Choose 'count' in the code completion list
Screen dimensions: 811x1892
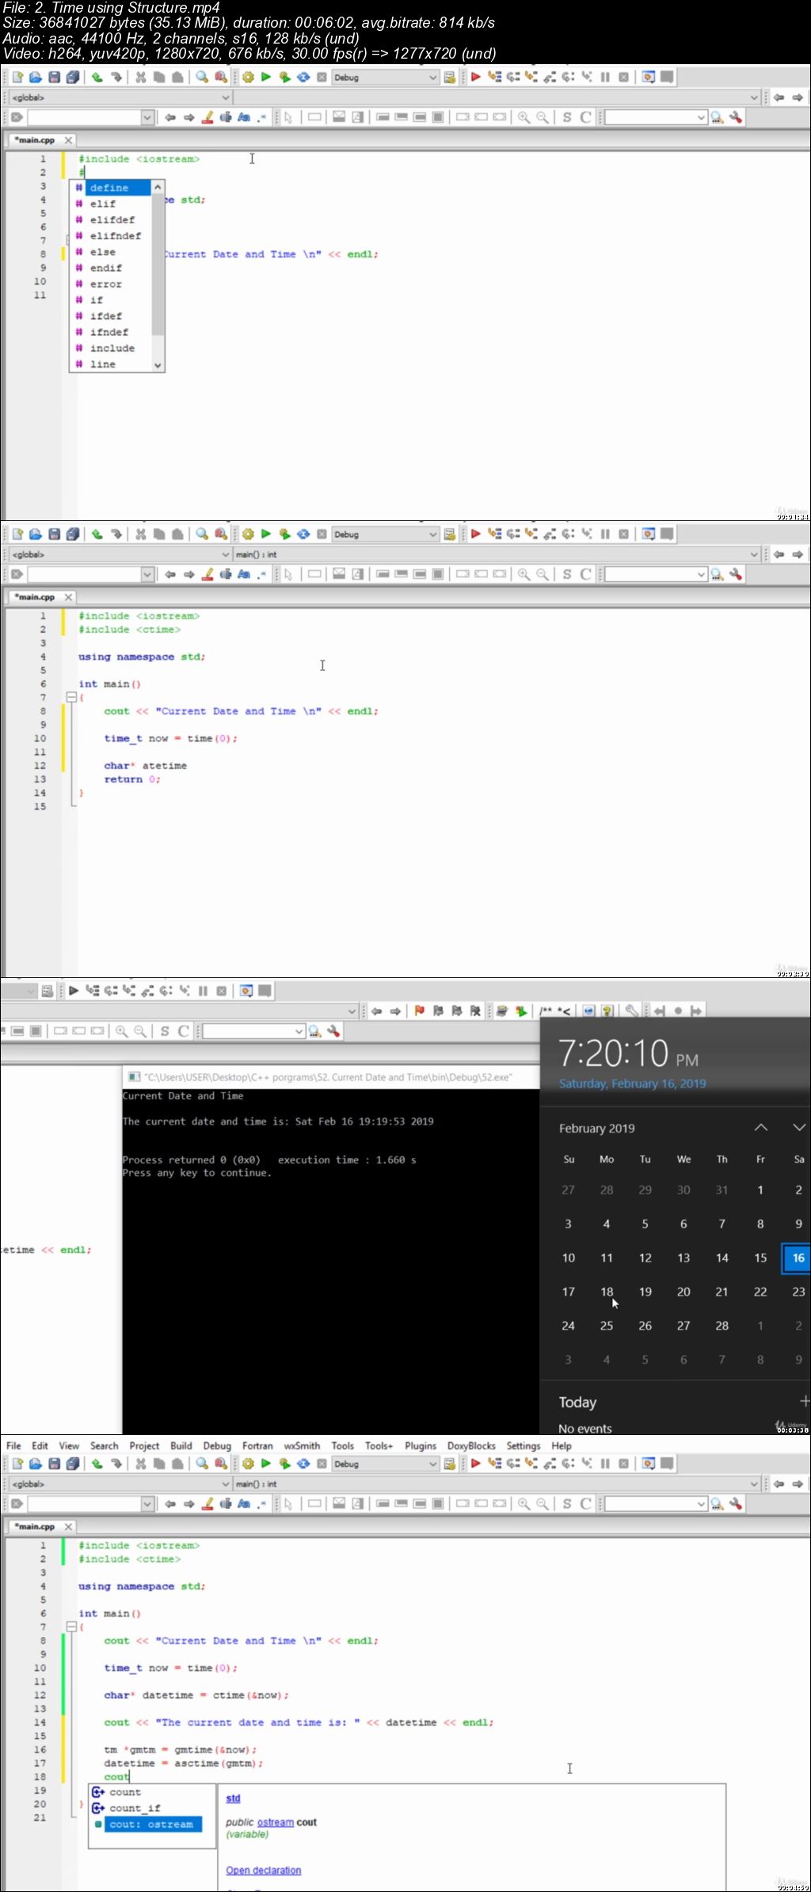tap(125, 1792)
